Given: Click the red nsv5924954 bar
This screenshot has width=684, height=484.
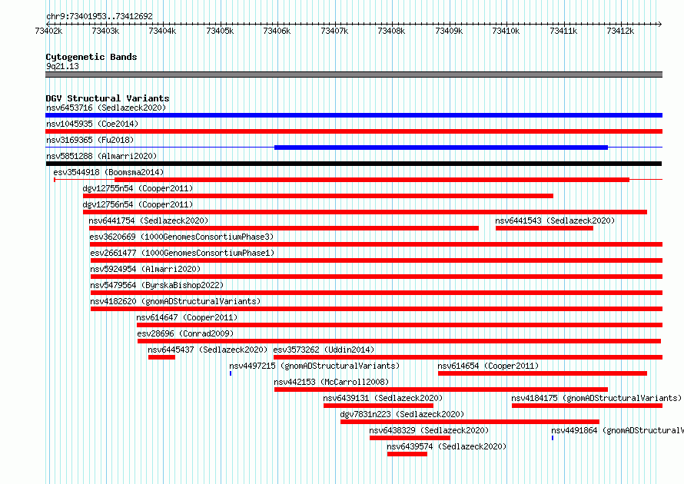Looking at the screenshot, I should [x=377, y=277].
